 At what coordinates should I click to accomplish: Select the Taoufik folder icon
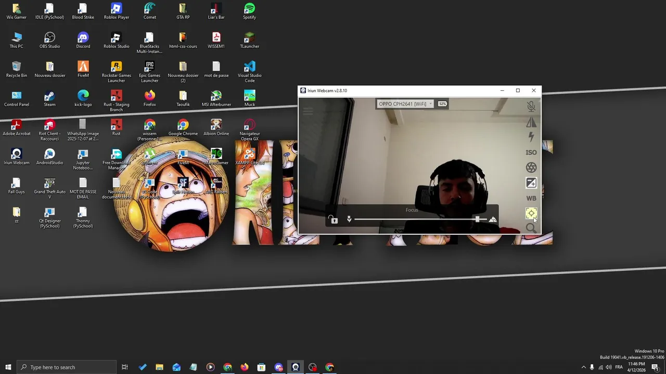click(x=183, y=99)
